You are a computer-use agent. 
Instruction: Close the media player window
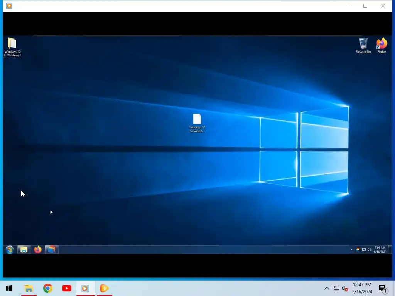pos(383,6)
